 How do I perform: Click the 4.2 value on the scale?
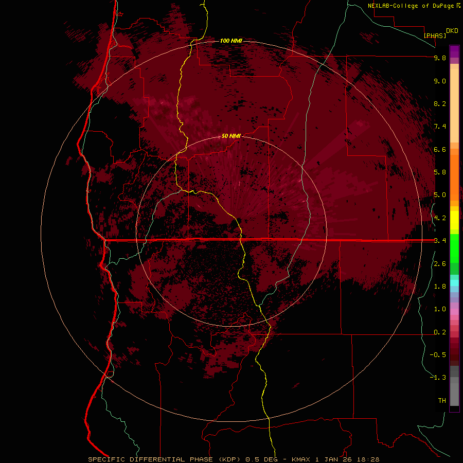coord(440,218)
